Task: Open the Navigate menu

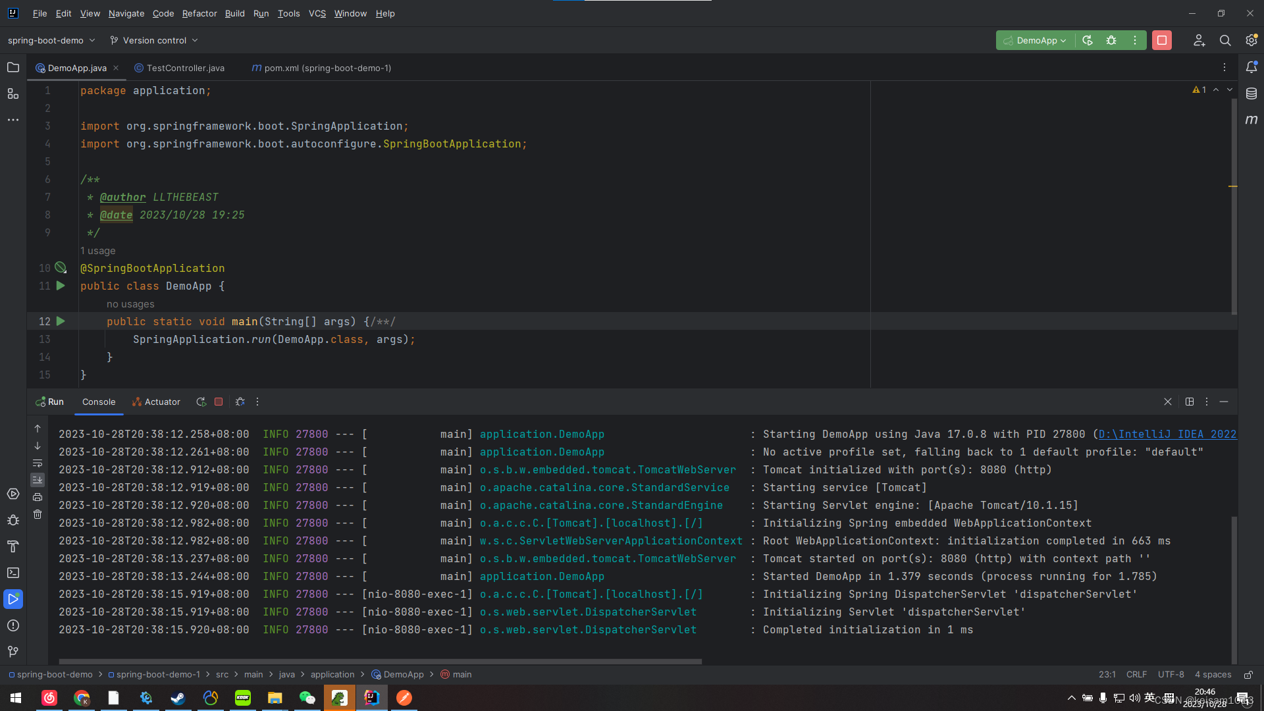Action: point(126,13)
